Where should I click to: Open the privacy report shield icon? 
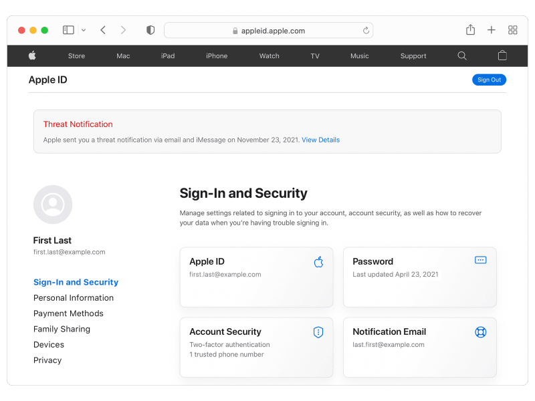pos(150,30)
